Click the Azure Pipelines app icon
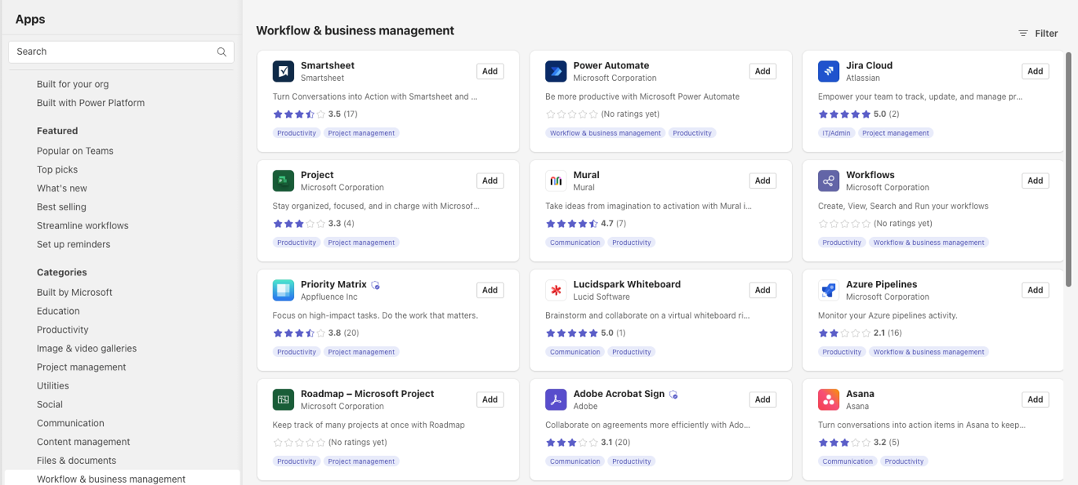This screenshot has width=1078, height=485. pos(828,290)
